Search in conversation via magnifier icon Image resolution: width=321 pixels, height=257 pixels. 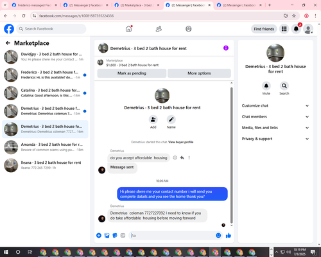click(x=284, y=86)
